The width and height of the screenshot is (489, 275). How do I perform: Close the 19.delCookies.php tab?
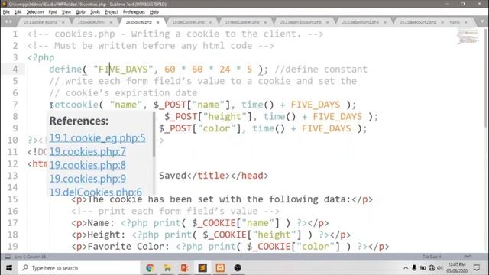(210, 22)
